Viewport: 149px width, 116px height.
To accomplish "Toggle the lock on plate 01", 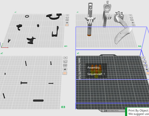I will pyautogui.click(x=67, y=23).
